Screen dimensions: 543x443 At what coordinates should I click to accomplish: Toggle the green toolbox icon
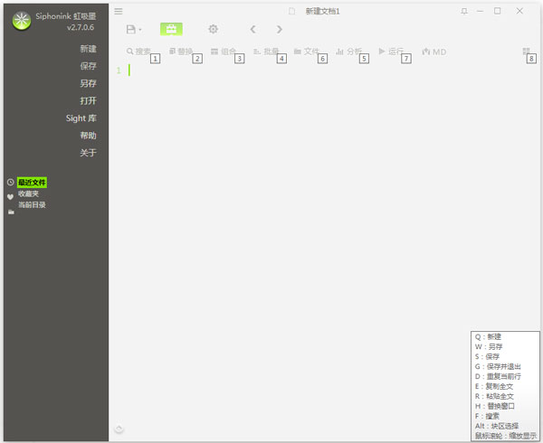171,30
